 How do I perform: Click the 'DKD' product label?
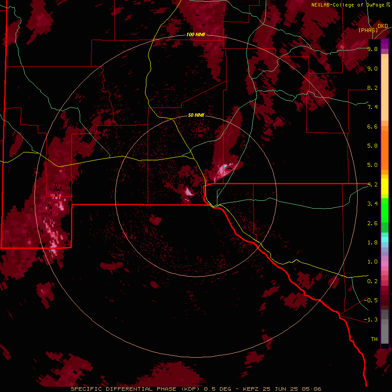383,26
